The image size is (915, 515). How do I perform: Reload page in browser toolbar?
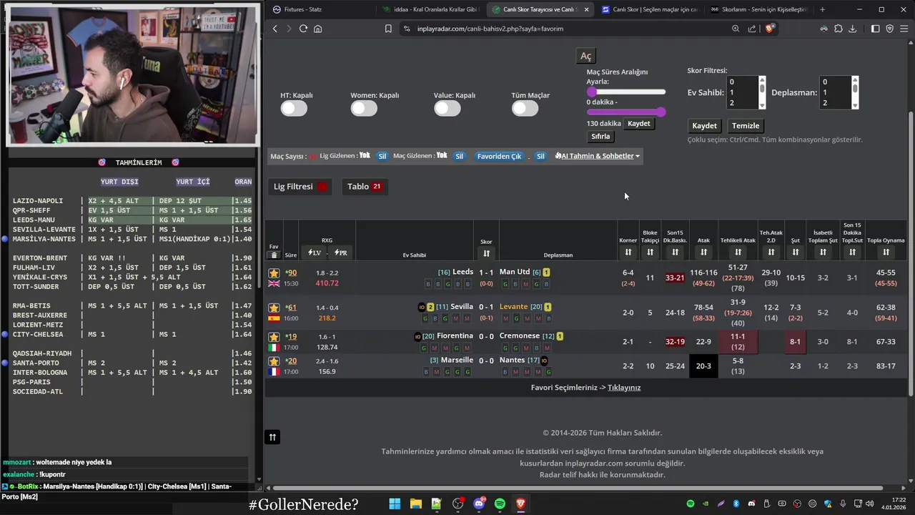(303, 29)
